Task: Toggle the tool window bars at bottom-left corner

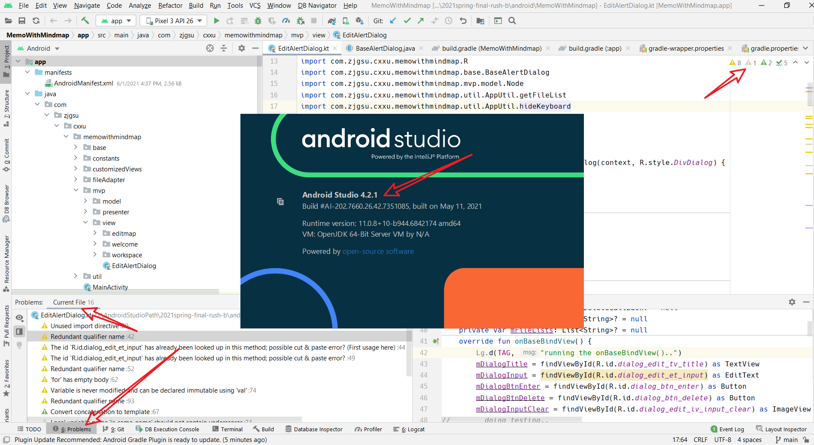Action: point(6,440)
